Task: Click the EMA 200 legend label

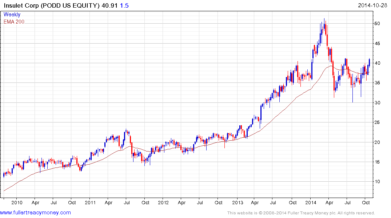Action: pyautogui.click(x=14, y=22)
